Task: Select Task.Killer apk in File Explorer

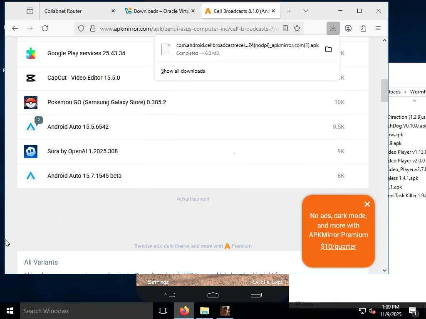Action: (x=407, y=196)
